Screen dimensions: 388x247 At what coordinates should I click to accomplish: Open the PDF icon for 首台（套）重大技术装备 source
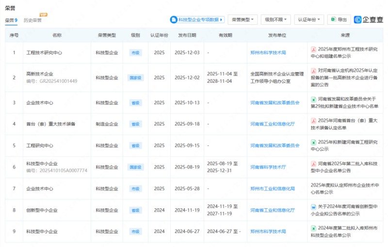(x=314, y=121)
